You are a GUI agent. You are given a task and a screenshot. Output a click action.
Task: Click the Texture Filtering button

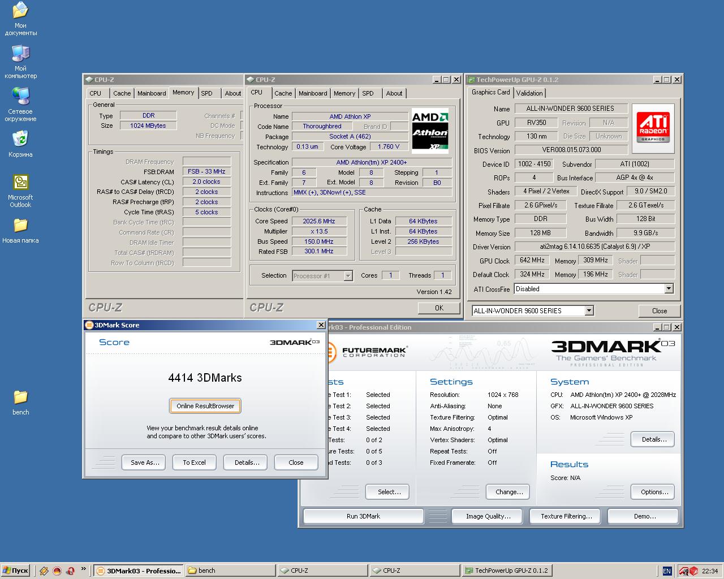click(x=566, y=516)
